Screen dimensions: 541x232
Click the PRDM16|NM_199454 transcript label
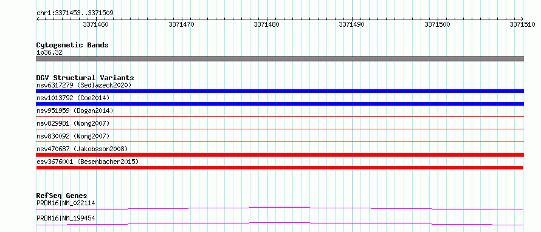point(66,218)
